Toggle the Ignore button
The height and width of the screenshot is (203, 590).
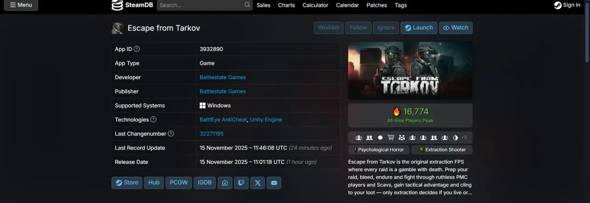[x=386, y=28]
